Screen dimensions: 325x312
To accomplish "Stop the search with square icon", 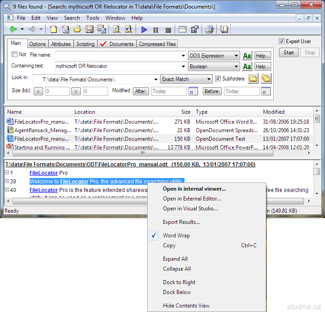I will pyautogui.click(x=168, y=30).
